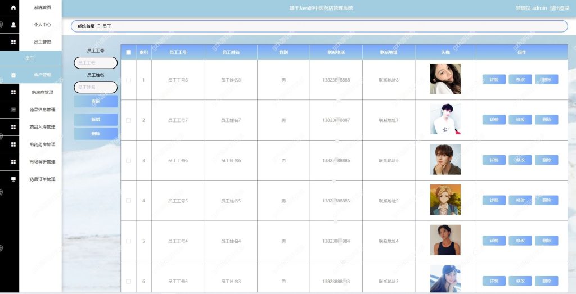Check the checkbox for 员工工号4 row
Viewport: 576px width, 294px height.
(x=128, y=241)
